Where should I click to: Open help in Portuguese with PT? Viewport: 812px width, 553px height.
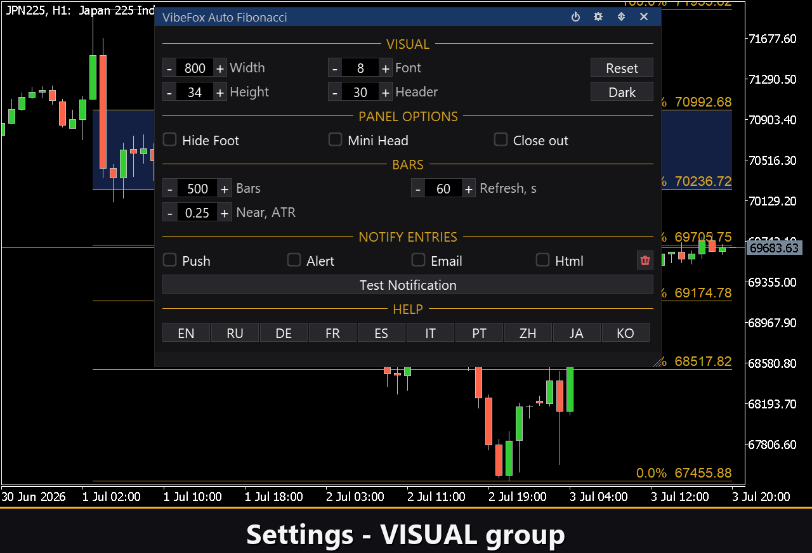click(479, 333)
